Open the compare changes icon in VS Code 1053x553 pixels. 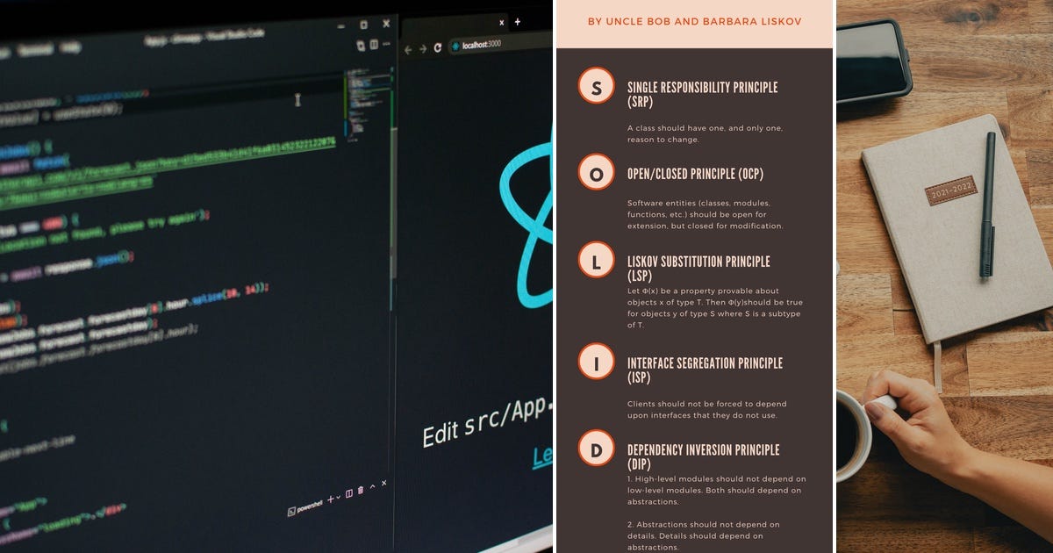pos(361,46)
